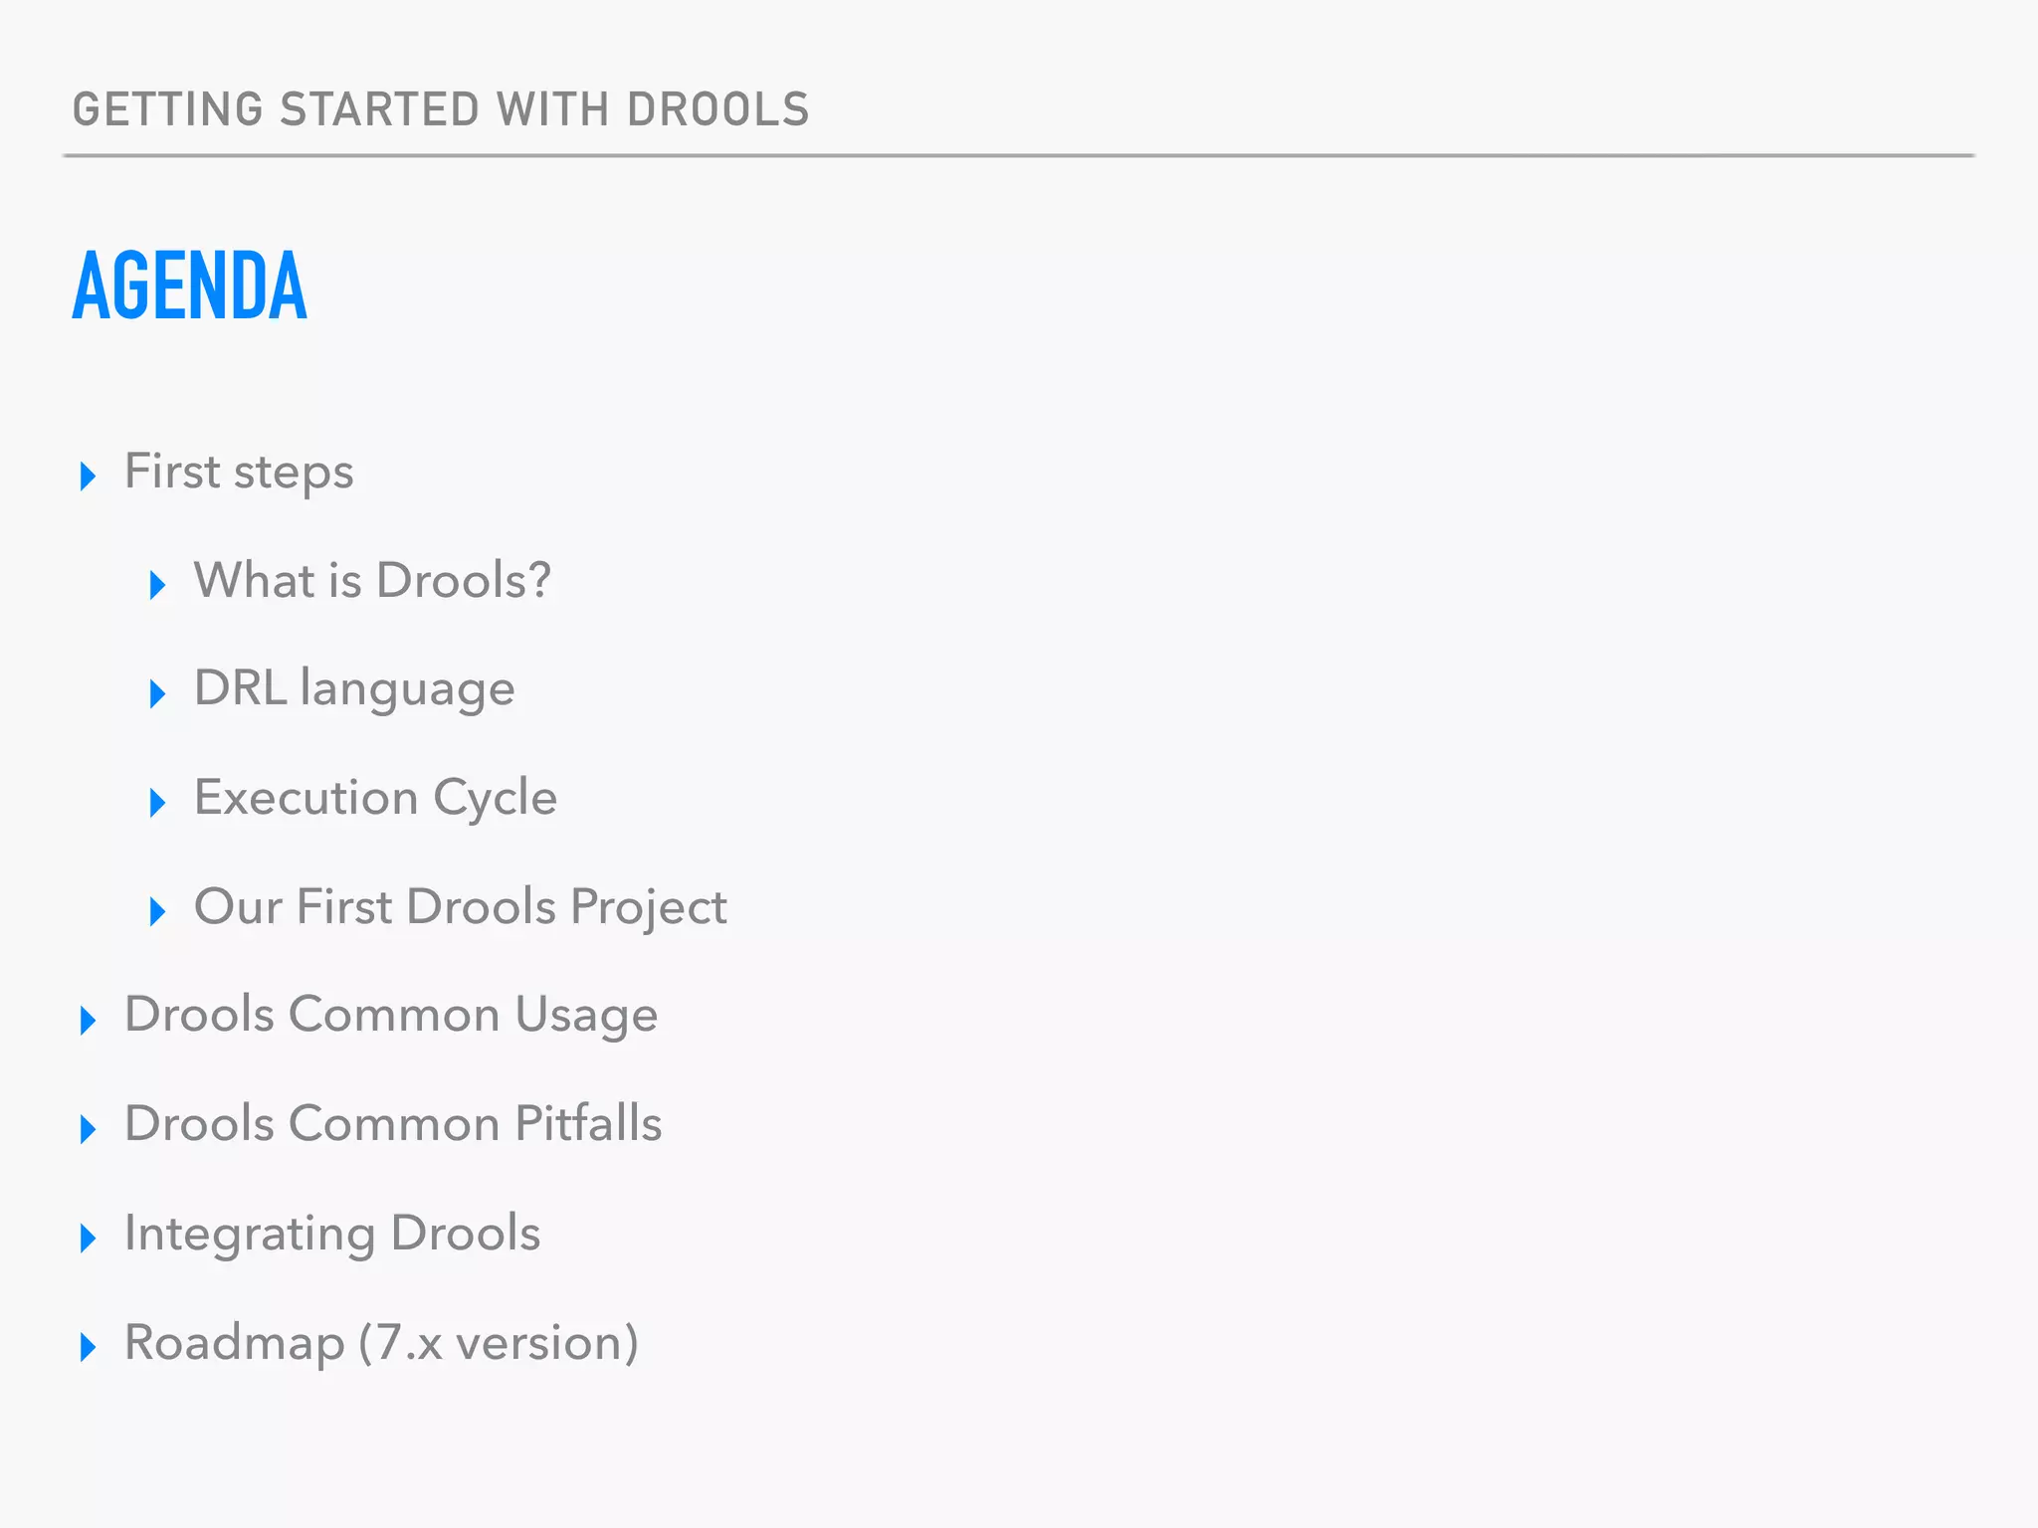Click the bullet arrow beside Roadmap (7.x version)
Image resolution: width=2038 pixels, height=1528 pixels.
88,1347
